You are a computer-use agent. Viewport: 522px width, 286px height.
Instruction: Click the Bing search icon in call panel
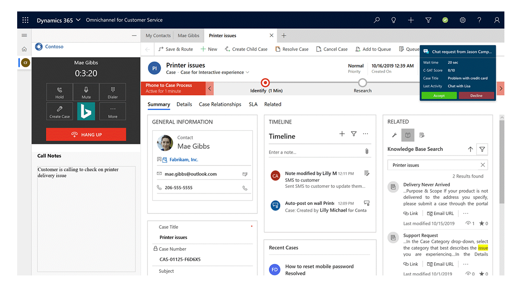tap(86, 111)
